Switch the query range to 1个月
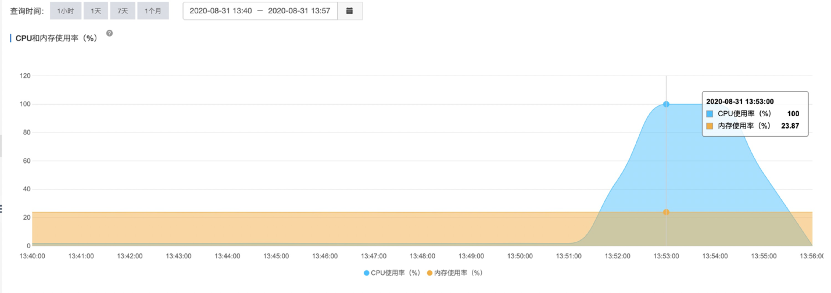This screenshot has width=831, height=293. click(x=153, y=11)
